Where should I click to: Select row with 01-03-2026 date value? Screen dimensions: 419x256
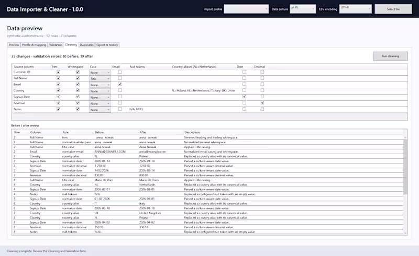[x=207, y=199]
